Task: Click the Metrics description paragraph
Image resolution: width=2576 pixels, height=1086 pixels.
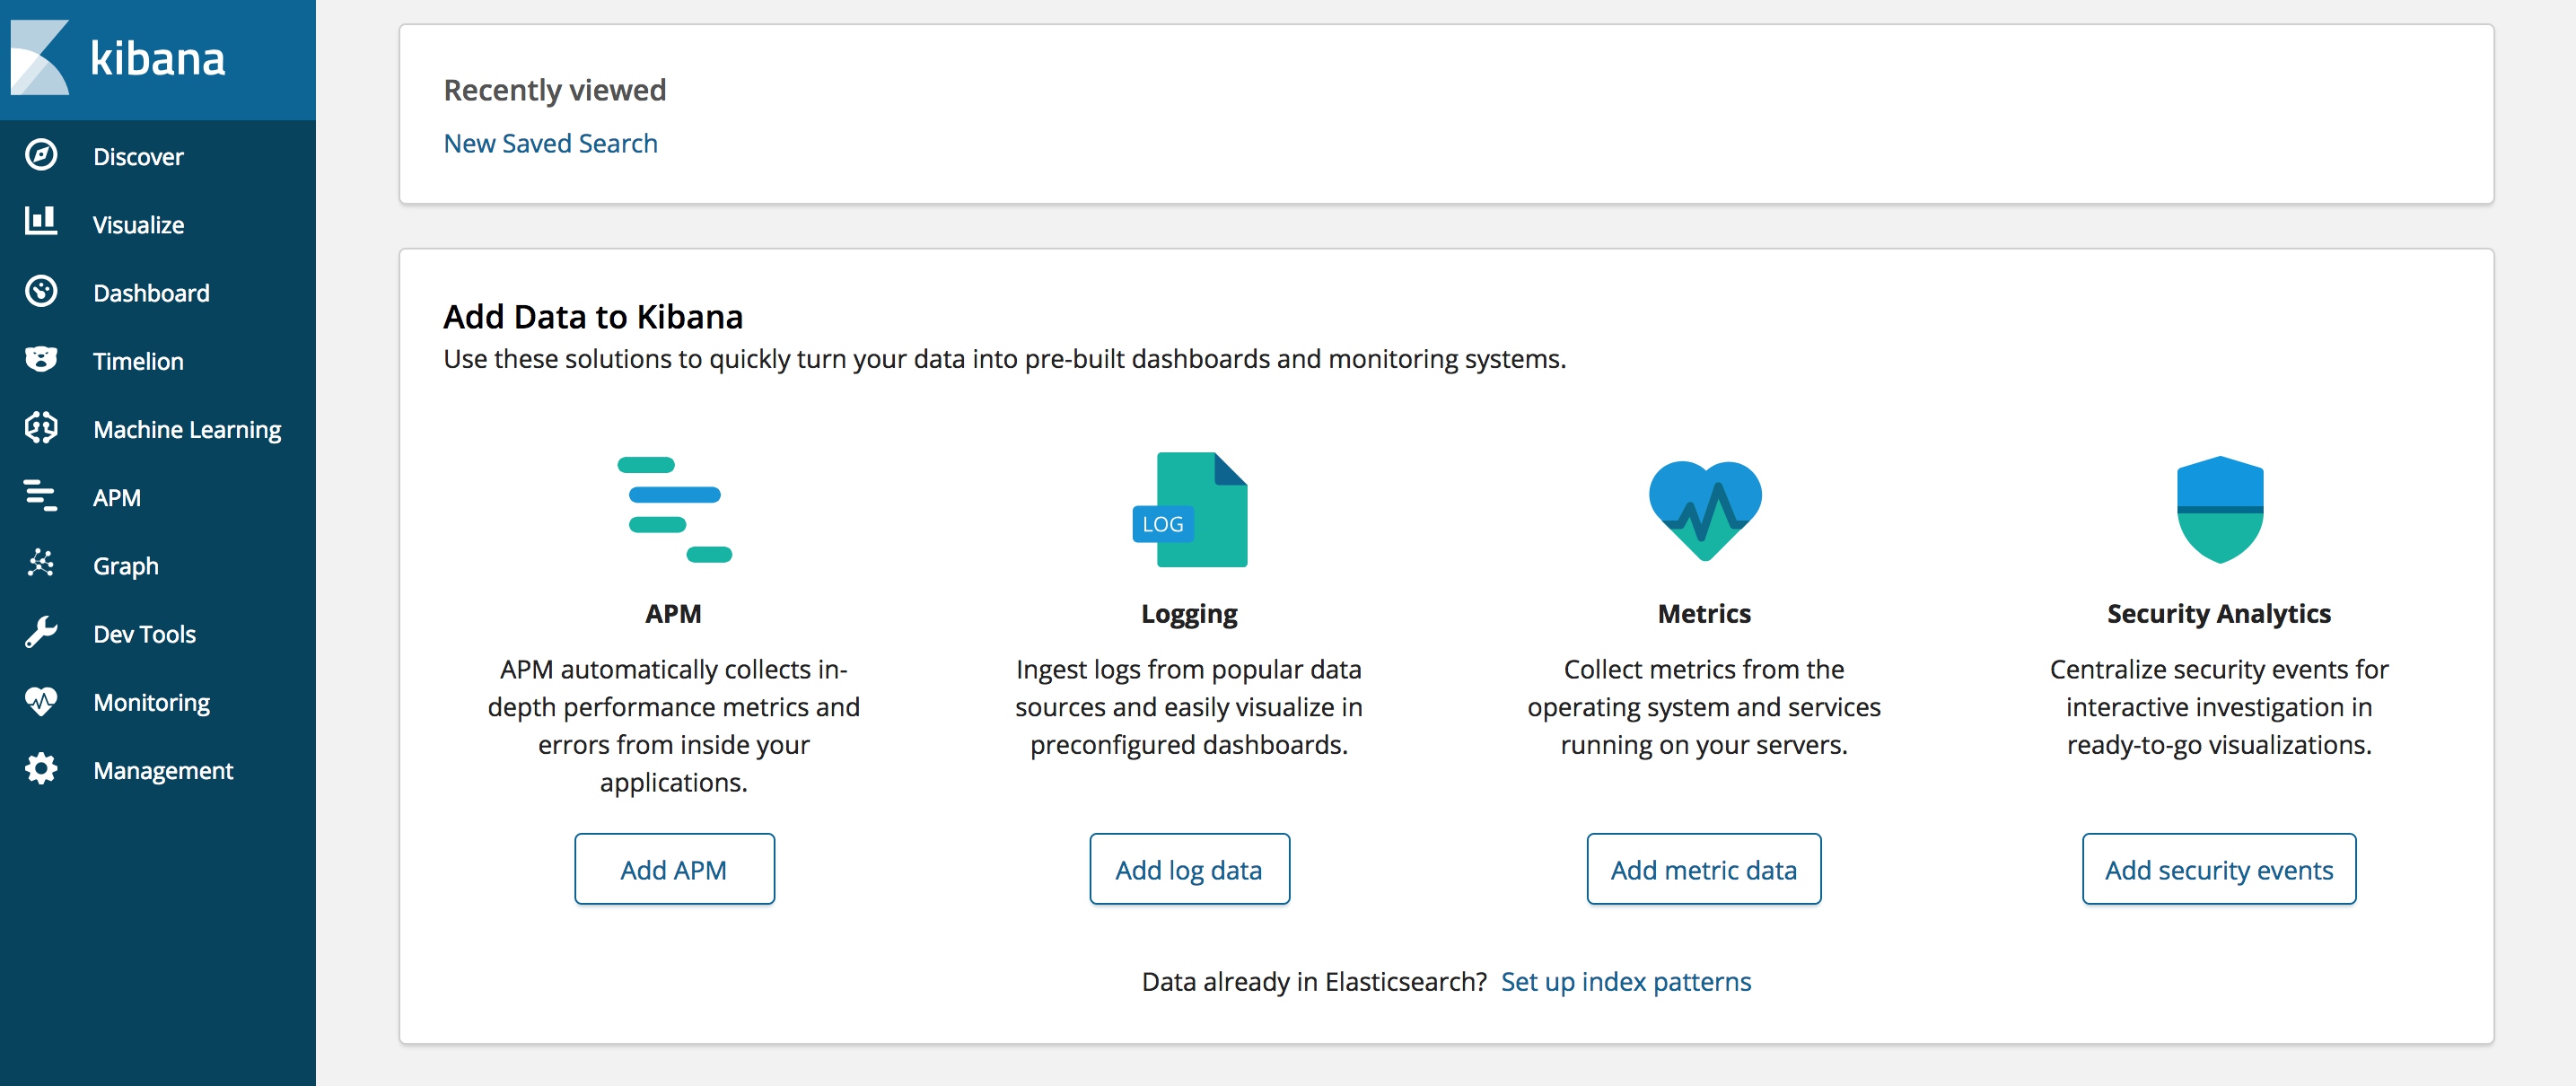Action: pos(1704,707)
